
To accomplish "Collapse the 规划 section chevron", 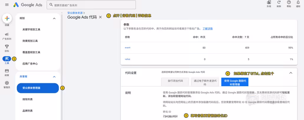I will pos(54,18).
